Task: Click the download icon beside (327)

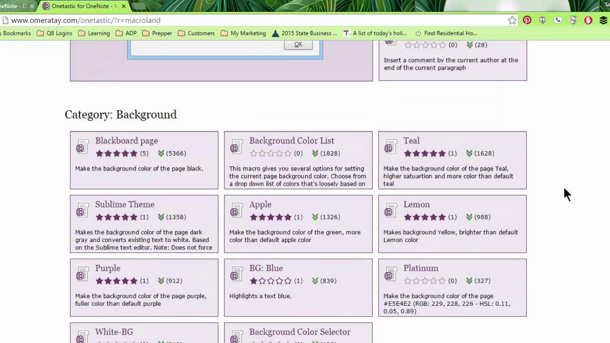Action: pyautogui.click(x=469, y=281)
